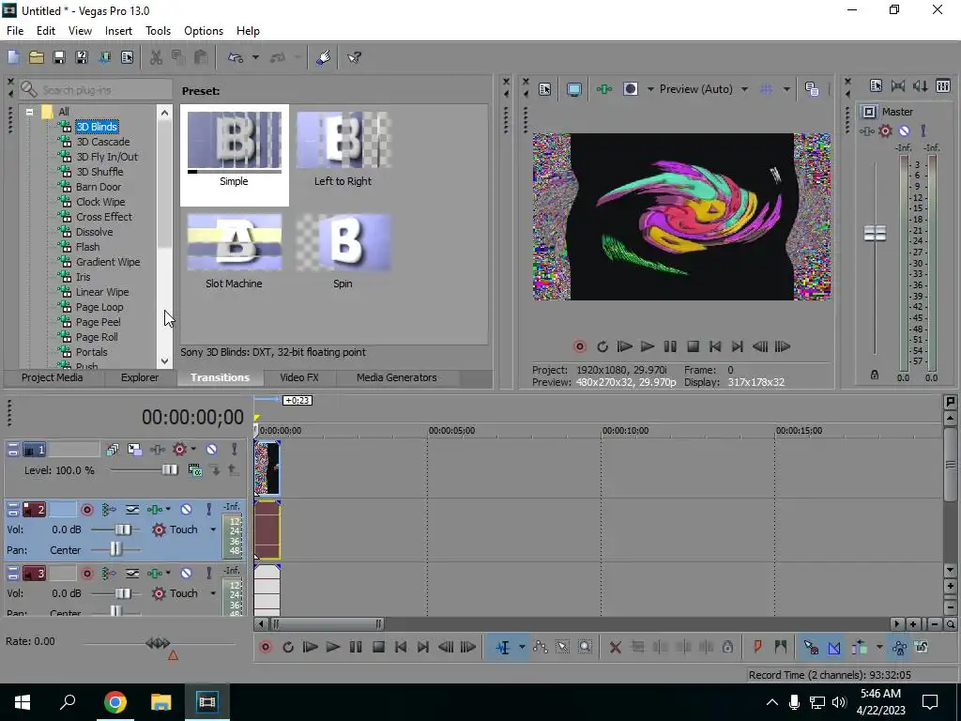
Task: Open track 3 Touch automation dropdown
Action: pos(213,593)
